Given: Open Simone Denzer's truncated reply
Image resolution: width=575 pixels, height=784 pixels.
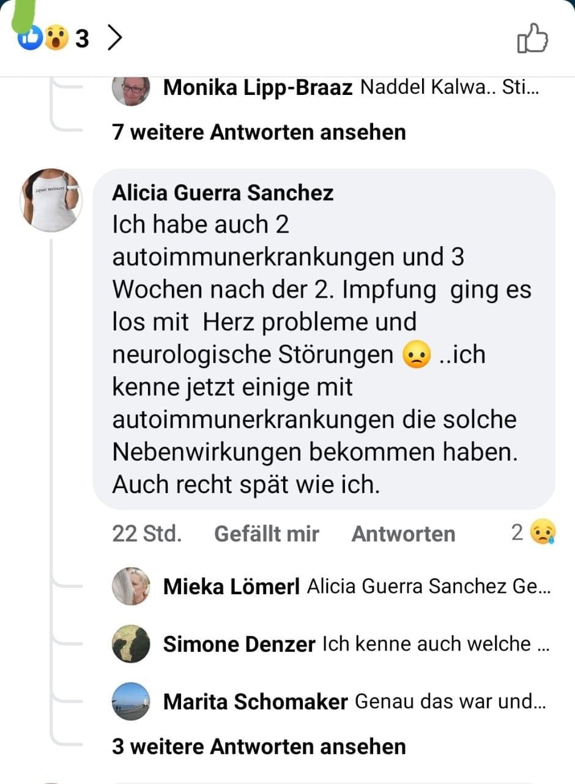Looking at the screenshot, I should (x=434, y=644).
